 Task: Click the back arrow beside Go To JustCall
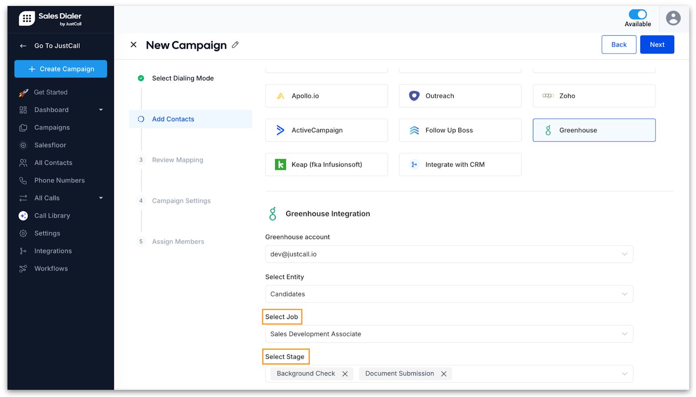[23, 46]
